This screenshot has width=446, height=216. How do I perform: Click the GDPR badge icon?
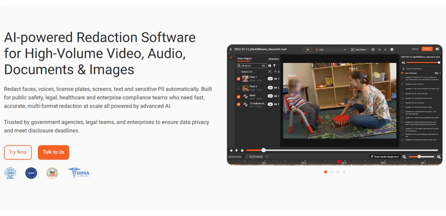click(31, 173)
